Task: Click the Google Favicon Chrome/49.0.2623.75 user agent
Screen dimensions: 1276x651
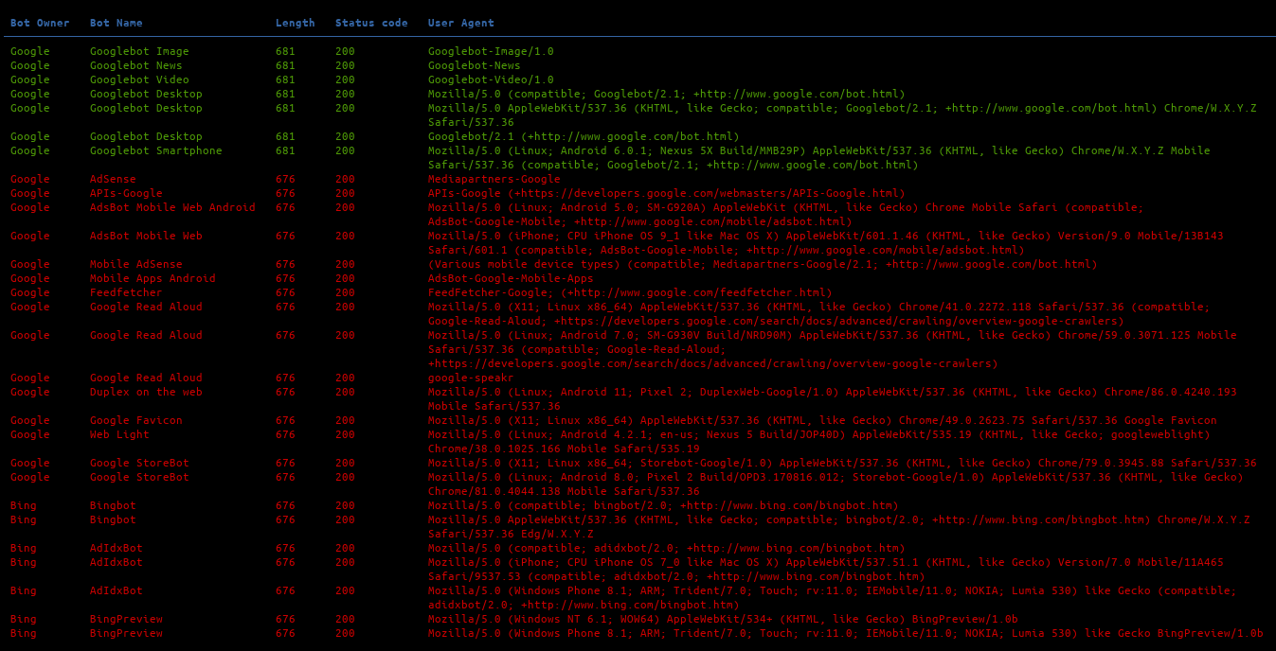Action: click(822, 420)
